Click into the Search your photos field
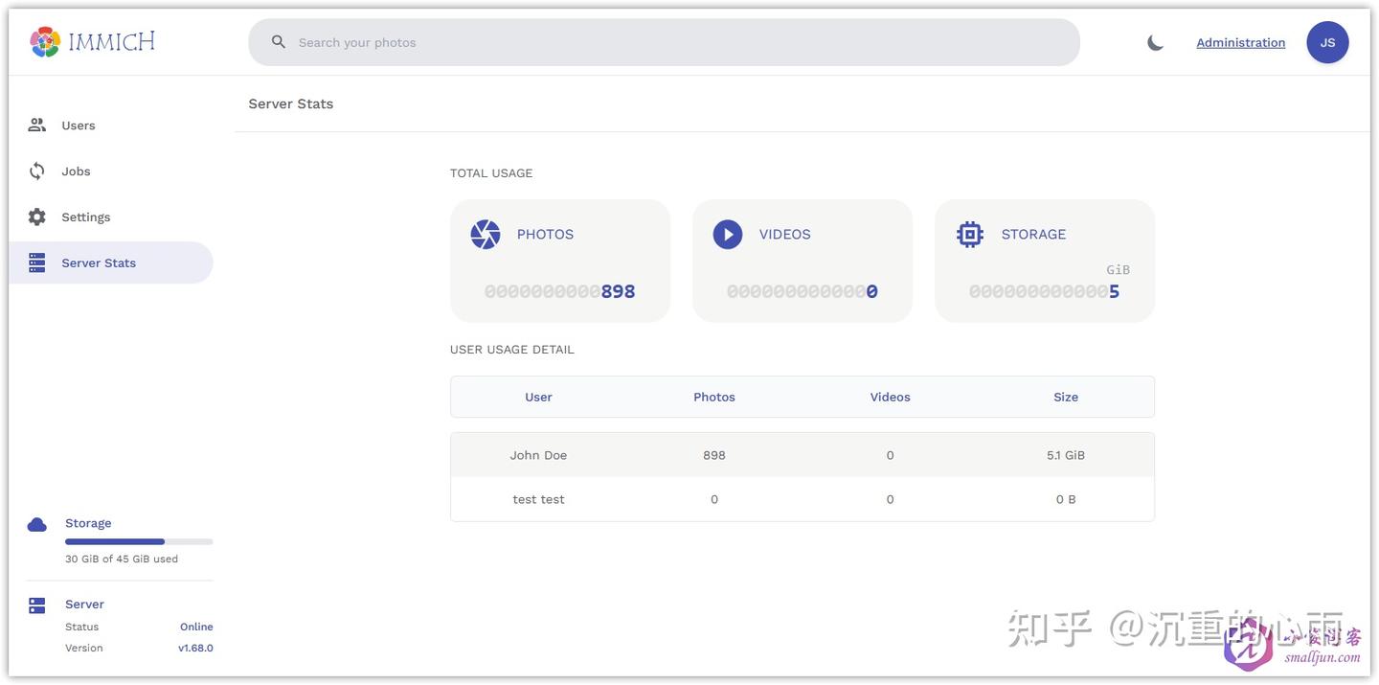Viewport: 1379px width, 685px height. click(x=670, y=42)
